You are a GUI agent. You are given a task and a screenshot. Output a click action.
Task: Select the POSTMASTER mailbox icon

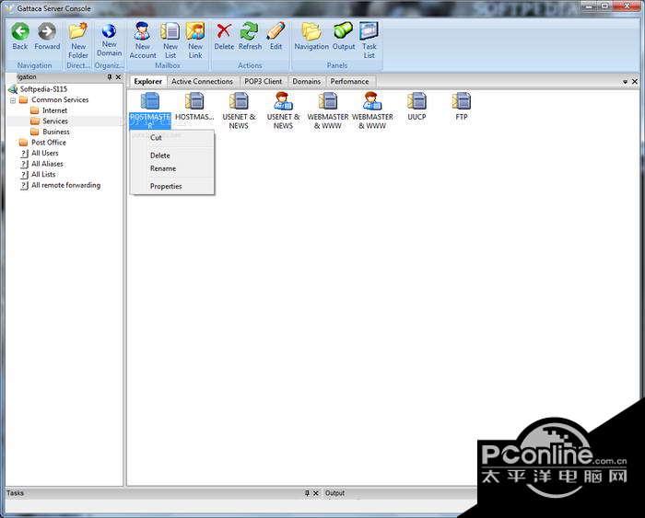pos(149,100)
